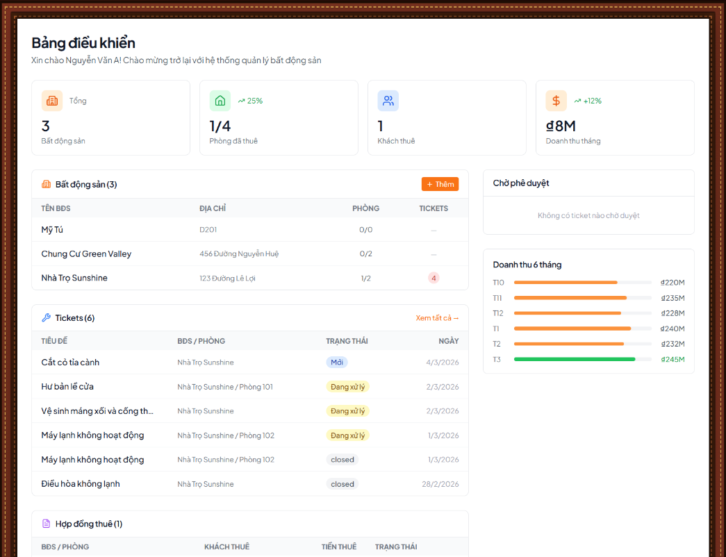Click the Đang xử lý badge on Hư bản lề cửa
The image size is (726, 557).
click(347, 386)
